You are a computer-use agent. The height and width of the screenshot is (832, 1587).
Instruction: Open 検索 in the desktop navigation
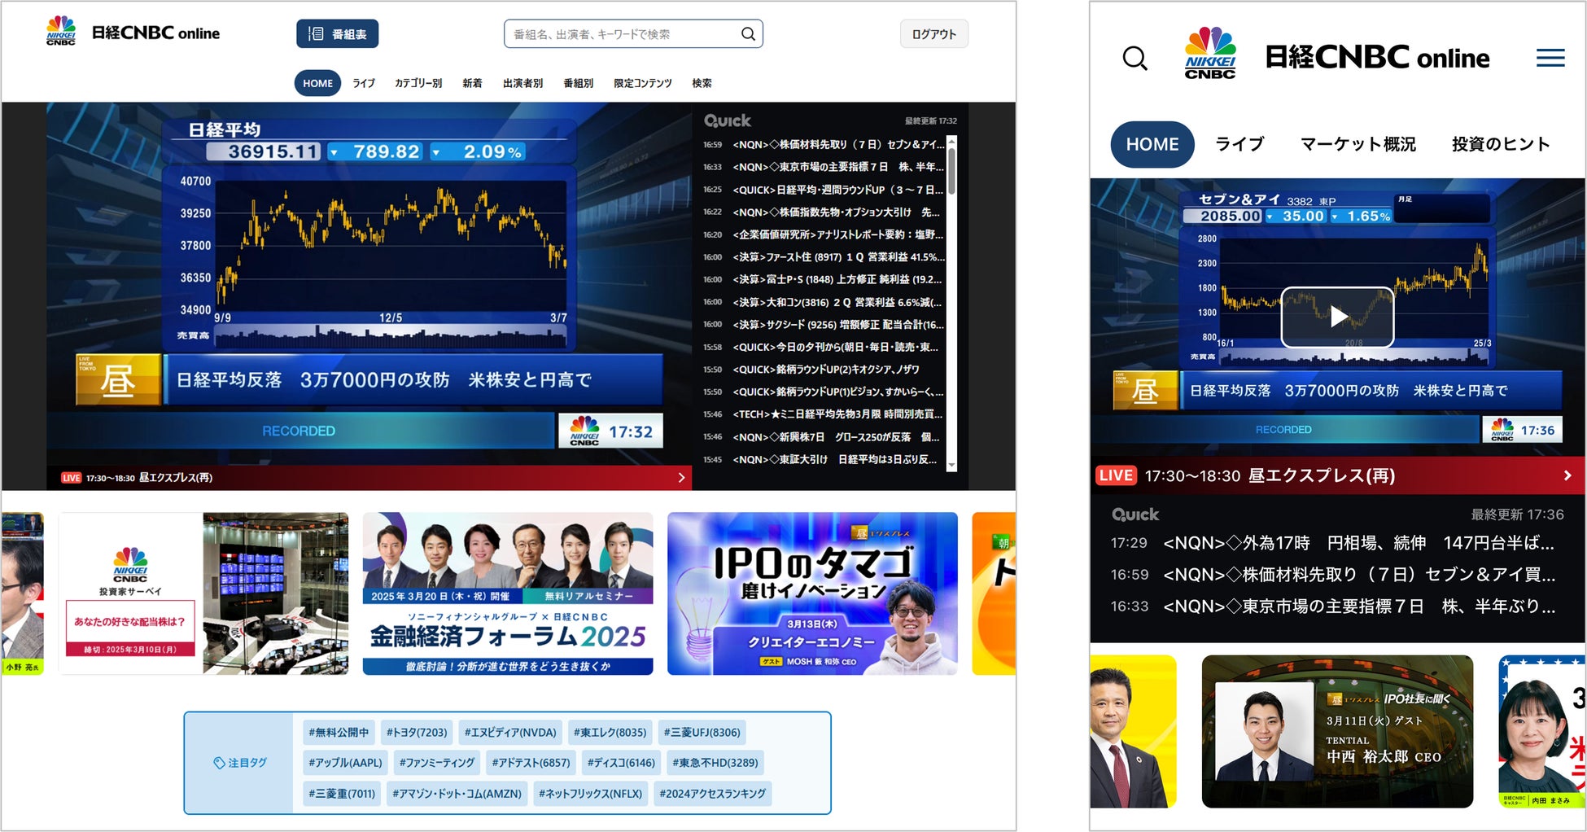tap(702, 83)
